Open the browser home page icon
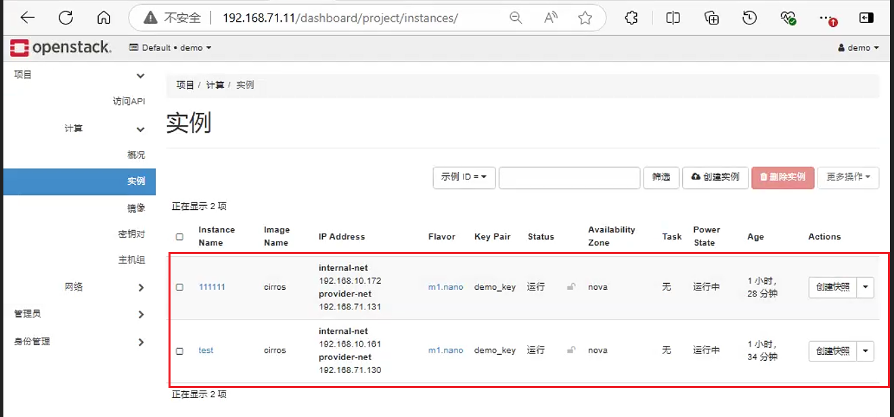The height and width of the screenshot is (417, 894). (x=104, y=18)
